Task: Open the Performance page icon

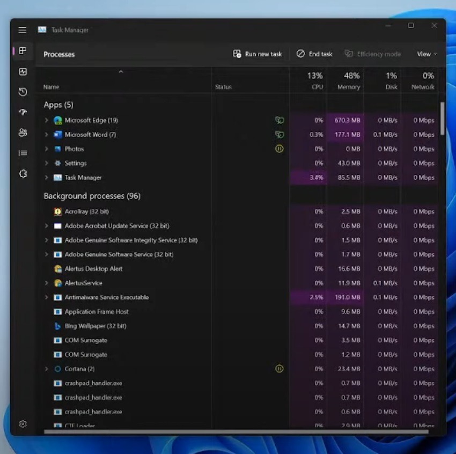Action: (x=23, y=71)
